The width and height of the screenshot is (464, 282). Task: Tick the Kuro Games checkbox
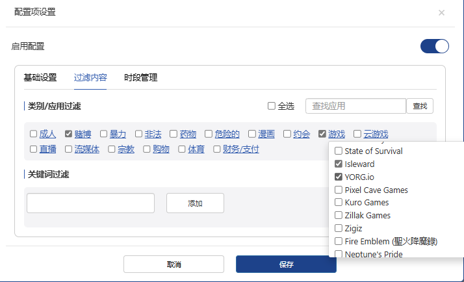(x=338, y=203)
